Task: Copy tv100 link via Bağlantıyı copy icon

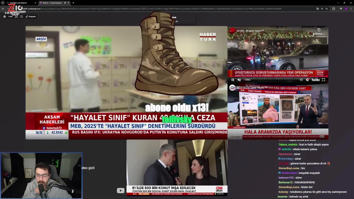Action: [319, 30]
